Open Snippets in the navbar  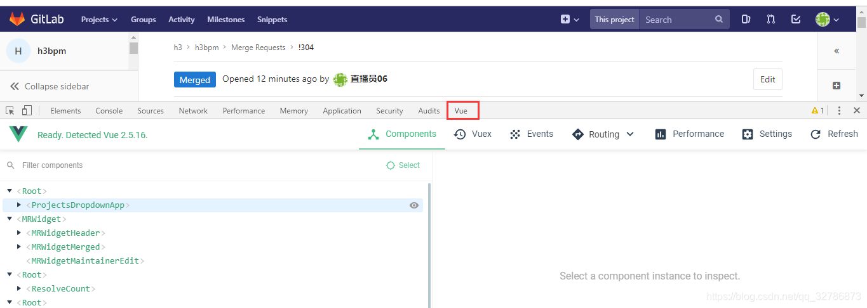tap(272, 20)
